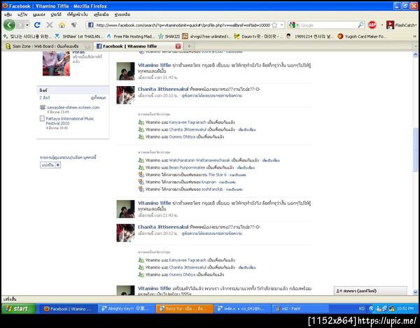The width and height of the screenshot is (420, 328).
Task: Click the grey Forward arrow button
Action: pyautogui.click(x=20, y=25)
